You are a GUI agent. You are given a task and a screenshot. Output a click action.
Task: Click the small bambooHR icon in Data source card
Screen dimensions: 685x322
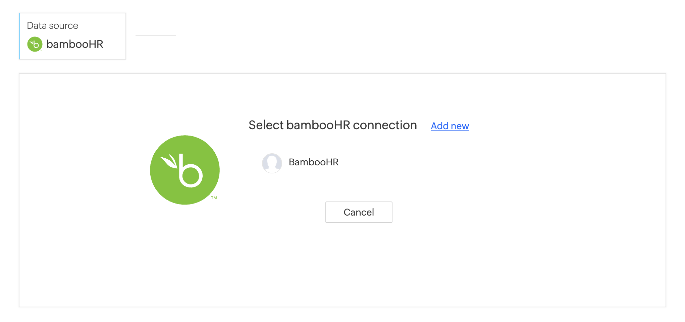point(35,44)
